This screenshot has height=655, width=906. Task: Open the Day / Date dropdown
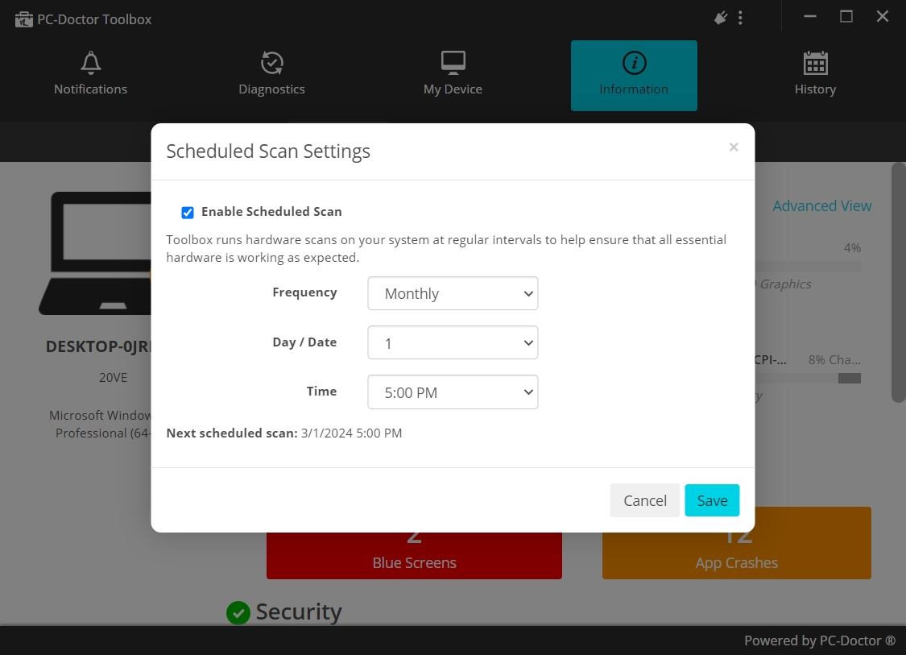(x=453, y=342)
